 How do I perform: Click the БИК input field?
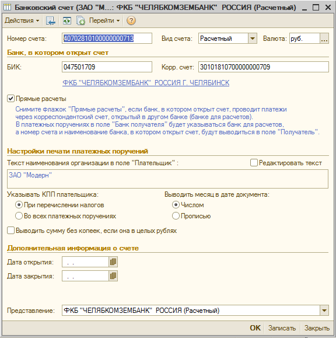coord(107,67)
